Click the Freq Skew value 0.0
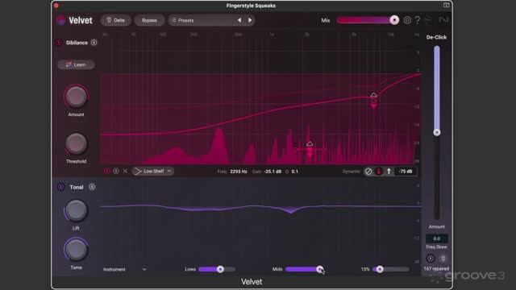Viewport: 516px width, 290px height. tap(437, 238)
